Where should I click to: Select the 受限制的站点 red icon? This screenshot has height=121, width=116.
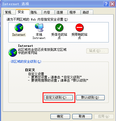click(80, 28)
